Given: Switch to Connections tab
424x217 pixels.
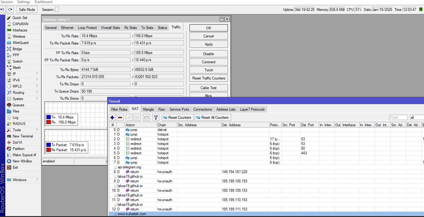Looking at the screenshot, I should pos(203,109).
